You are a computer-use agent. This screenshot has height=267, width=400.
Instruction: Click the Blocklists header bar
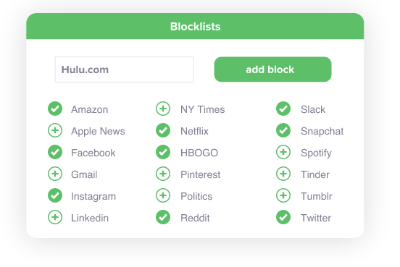click(195, 26)
